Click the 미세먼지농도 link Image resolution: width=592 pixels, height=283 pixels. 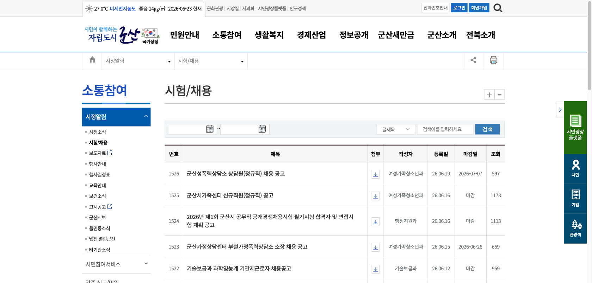123,9
